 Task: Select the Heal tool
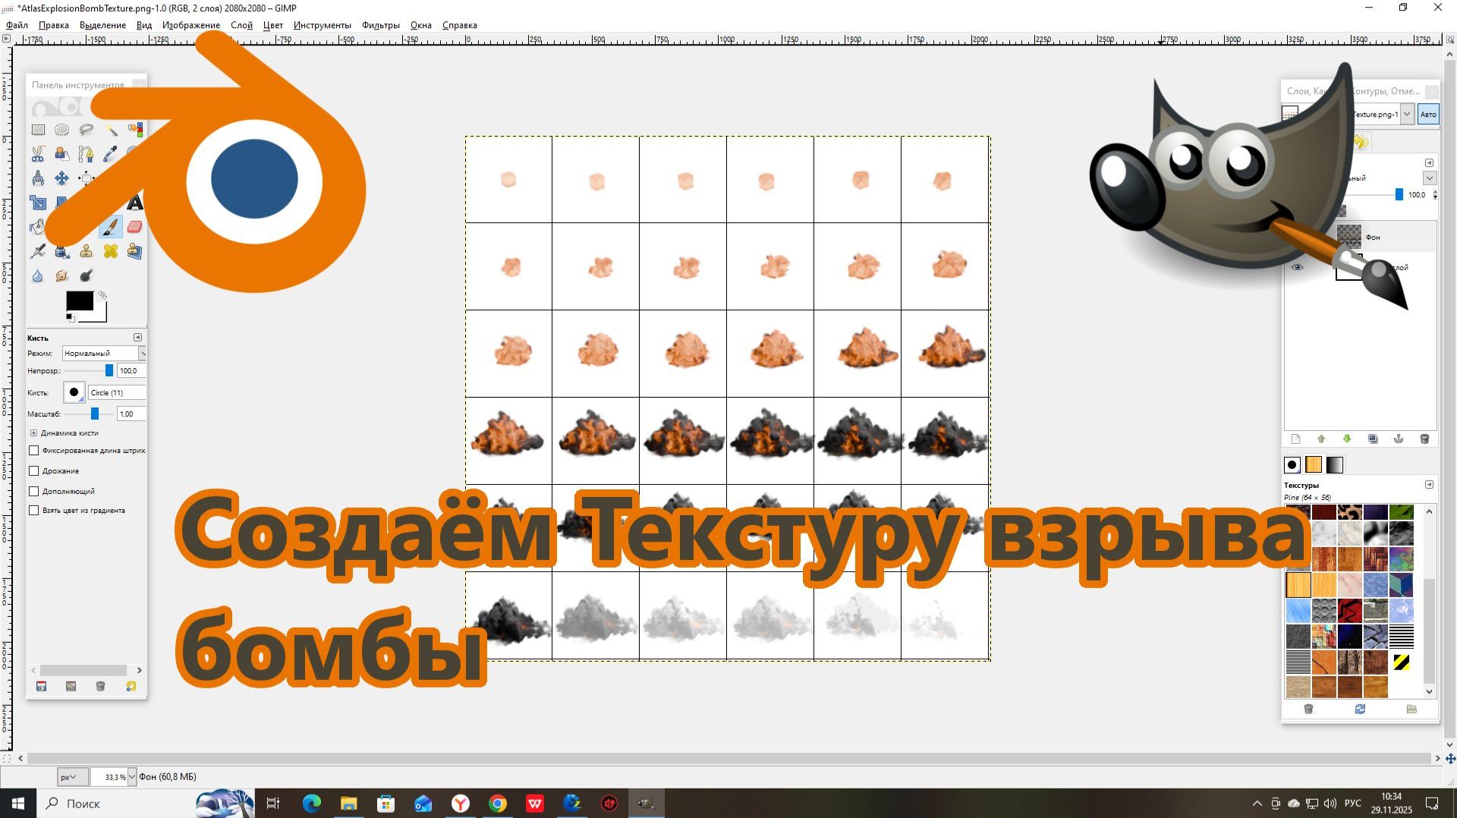point(111,251)
